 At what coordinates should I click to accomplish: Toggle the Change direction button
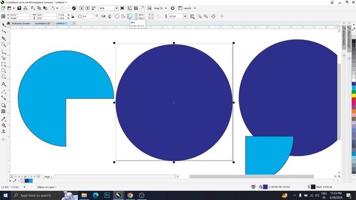(x=159, y=16)
